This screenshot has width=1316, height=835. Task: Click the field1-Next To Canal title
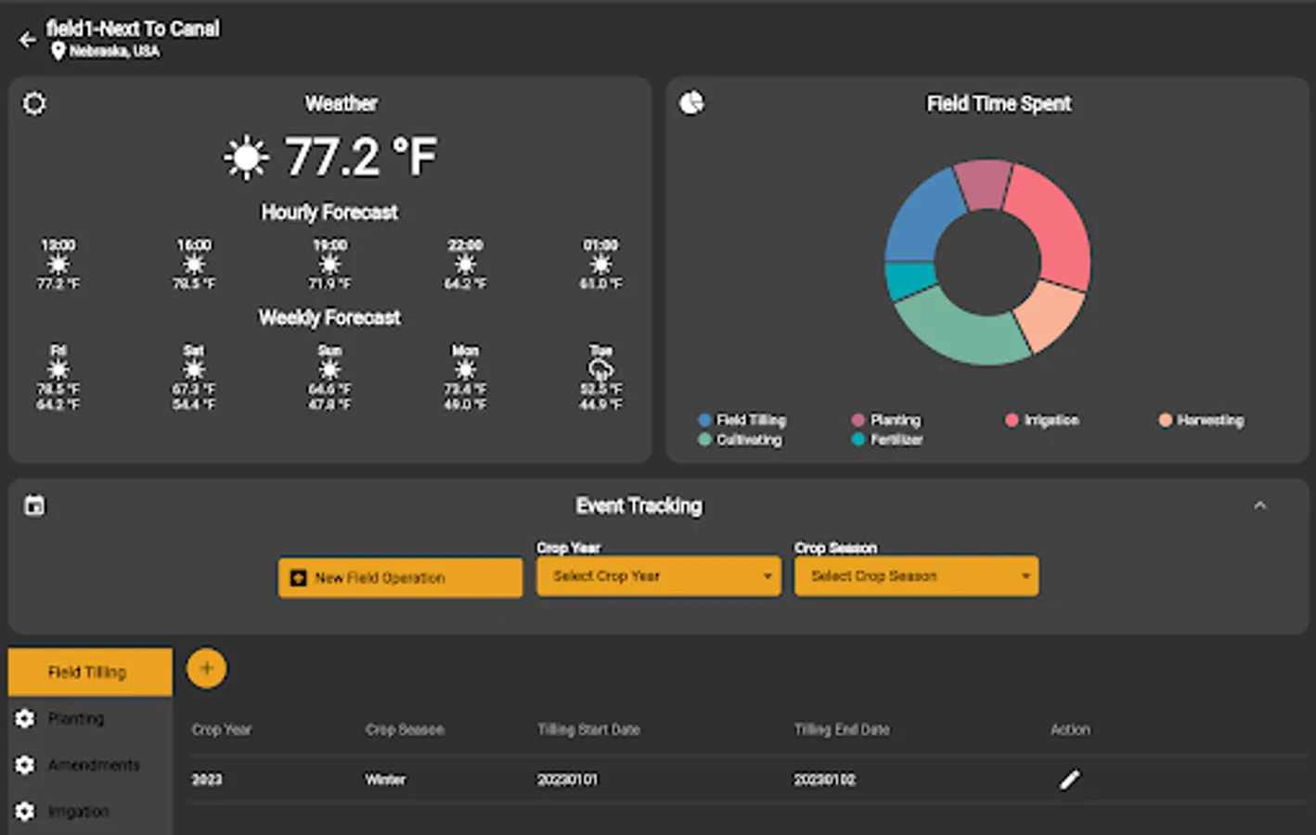point(134,29)
